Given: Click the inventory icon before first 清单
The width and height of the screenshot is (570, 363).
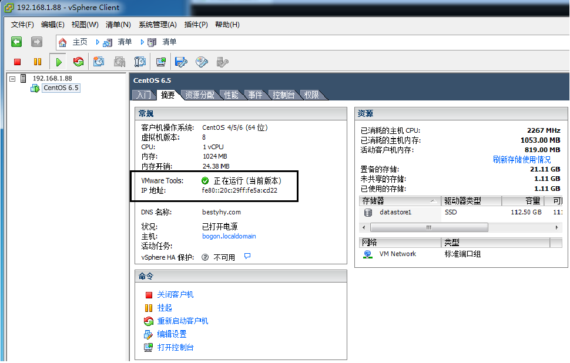Looking at the screenshot, I should (x=107, y=42).
